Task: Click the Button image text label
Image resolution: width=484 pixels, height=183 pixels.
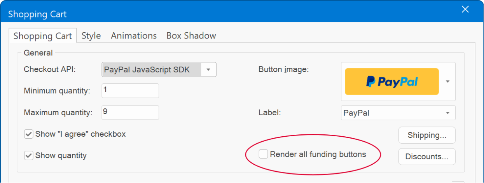Action: click(283, 70)
